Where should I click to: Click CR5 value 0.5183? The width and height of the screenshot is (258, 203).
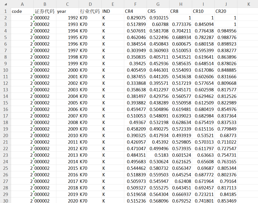tap(158, 155)
